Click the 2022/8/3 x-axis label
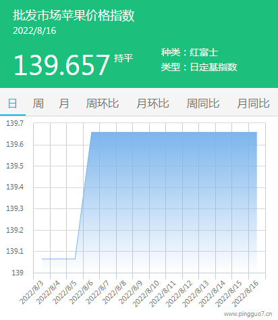 (x=32, y=293)
